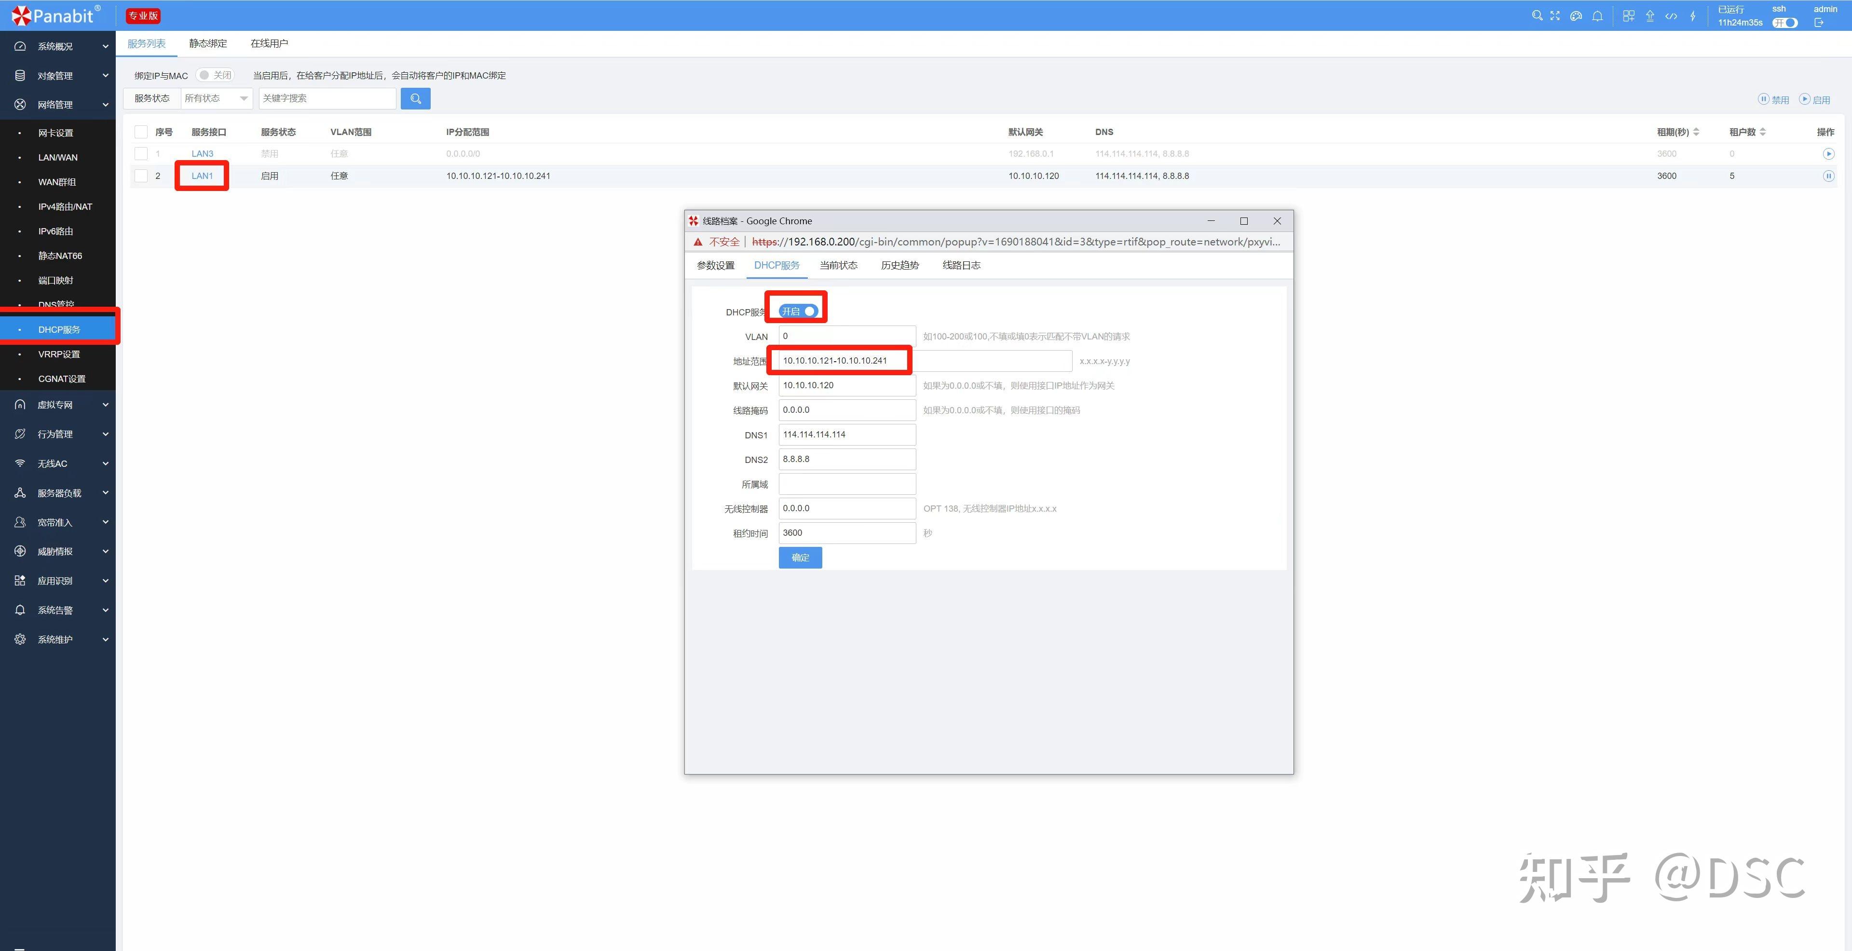Open the code console icon

click(x=1671, y=16)
